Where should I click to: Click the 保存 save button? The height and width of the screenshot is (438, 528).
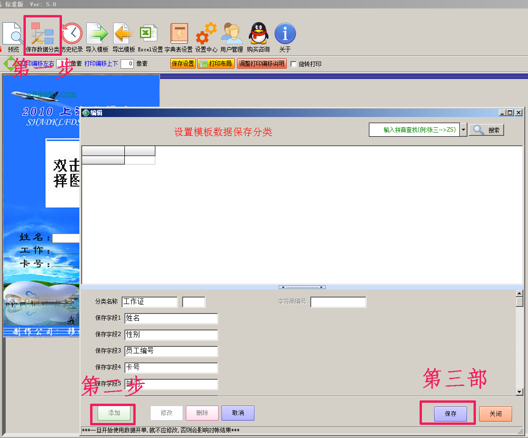pyautogui.click(x=450, y=414)
